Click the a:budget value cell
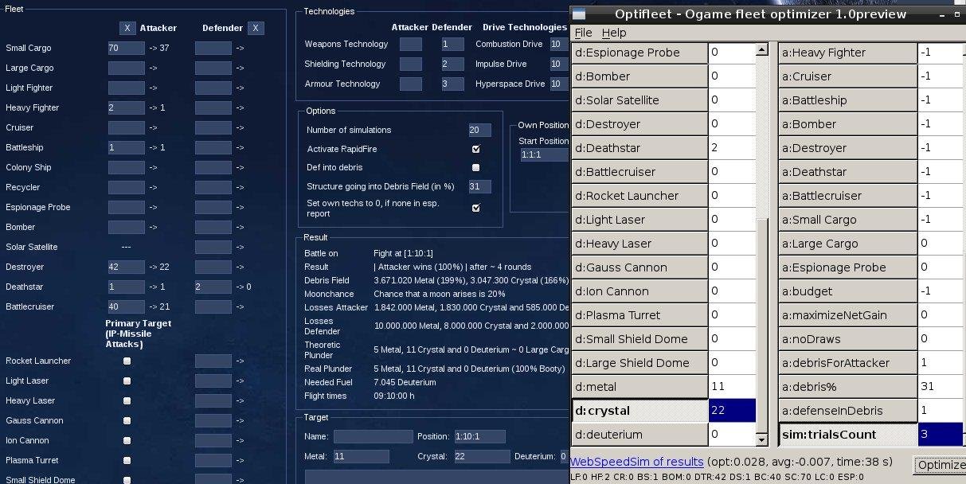This screenshot has width=966, height=484. pyautogui.click(x=941, y=291)
